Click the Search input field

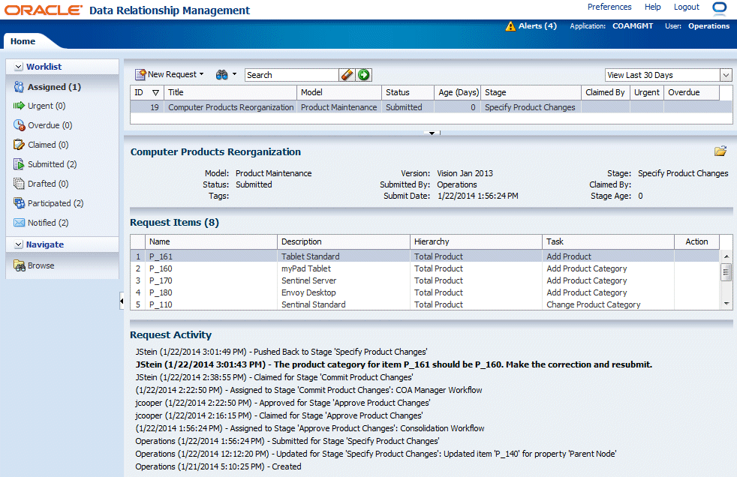click(291, 75)
